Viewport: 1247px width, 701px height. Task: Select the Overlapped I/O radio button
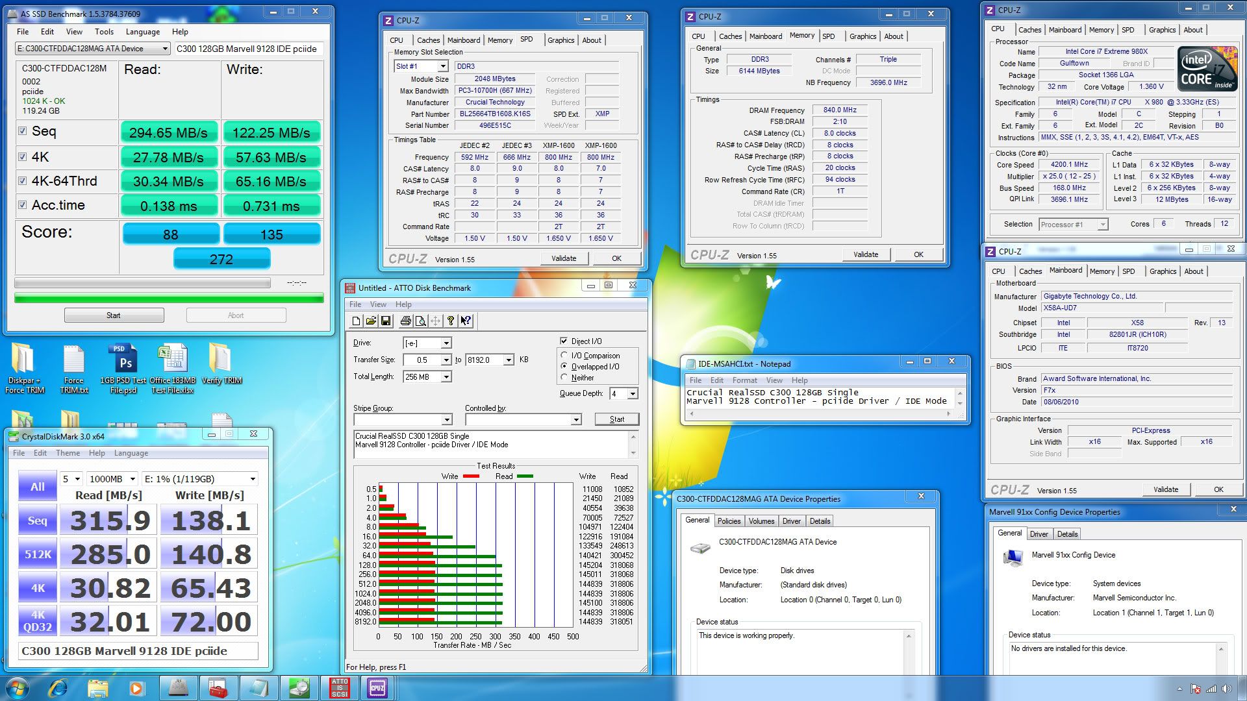(x=564, y=366)
